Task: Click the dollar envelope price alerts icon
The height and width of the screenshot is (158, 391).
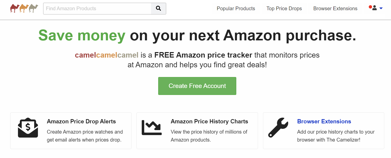Action: tap(28, 128)
